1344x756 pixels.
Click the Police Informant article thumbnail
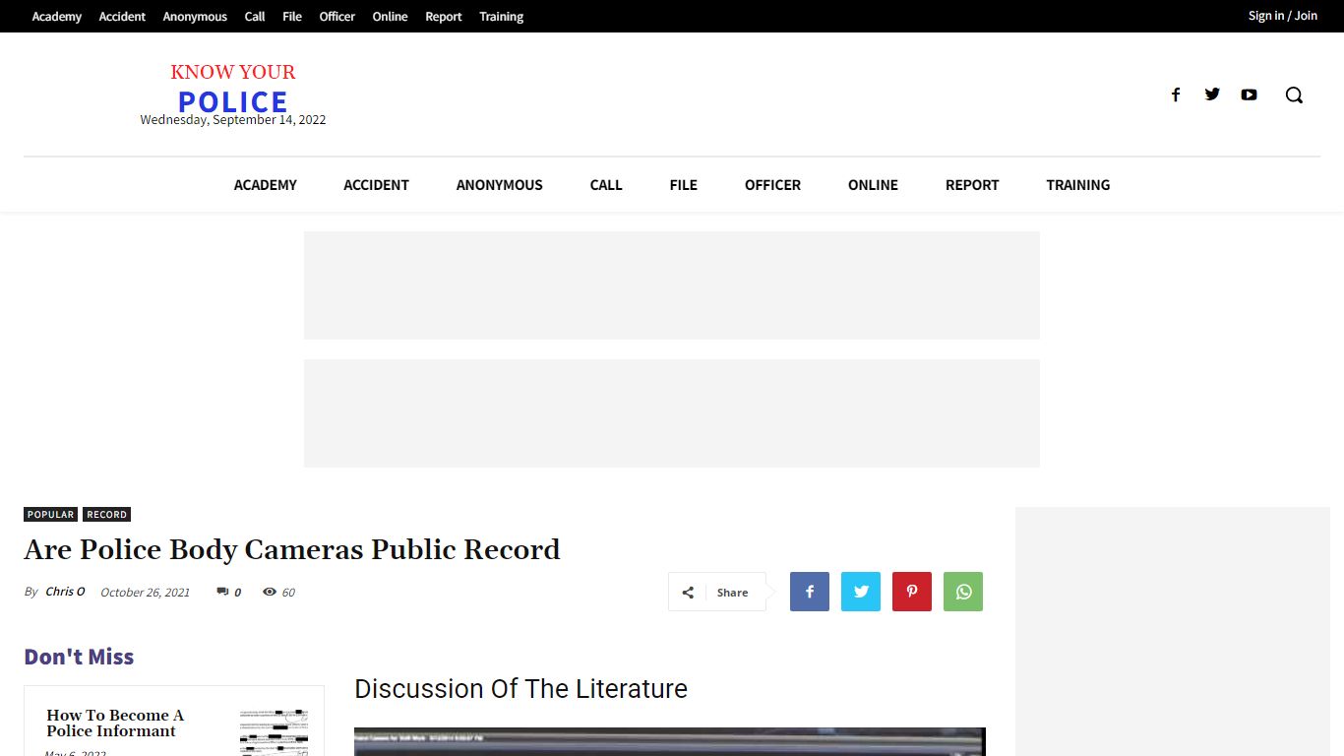274,731
